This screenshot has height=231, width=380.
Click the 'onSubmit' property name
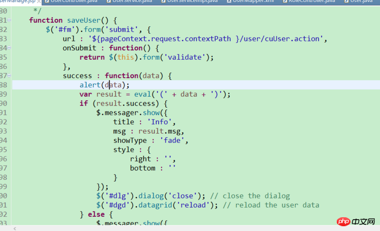(79, 48)
